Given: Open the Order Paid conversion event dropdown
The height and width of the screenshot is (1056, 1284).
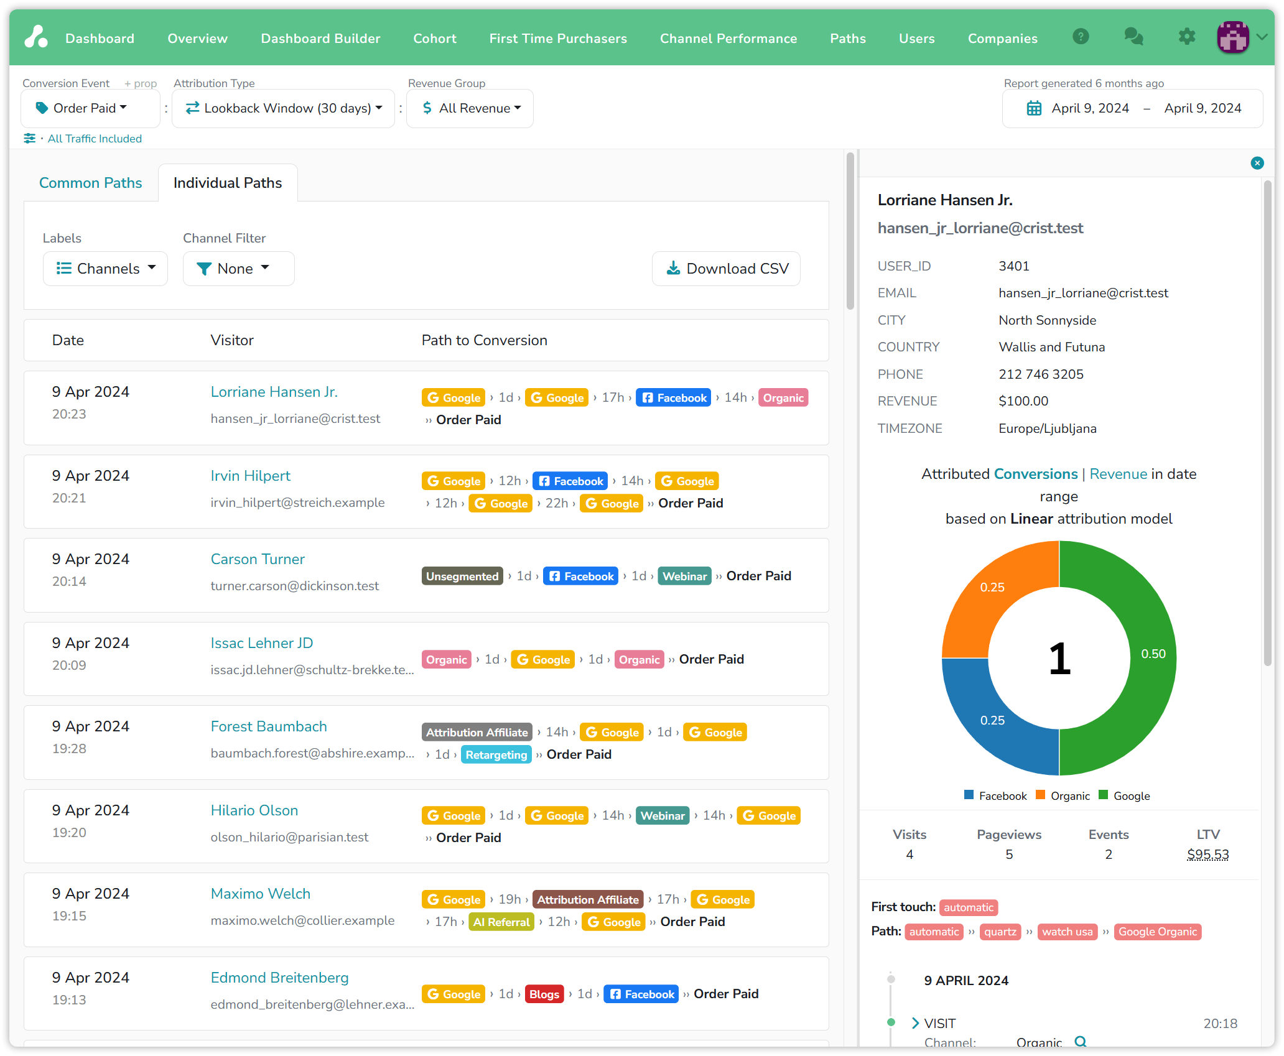Looking at the screenshot, I should [91, 108].
